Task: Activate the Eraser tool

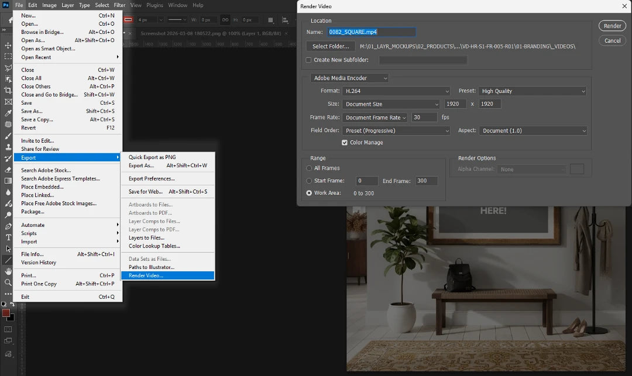Action: pyautogui.click(x=8, y=170)
